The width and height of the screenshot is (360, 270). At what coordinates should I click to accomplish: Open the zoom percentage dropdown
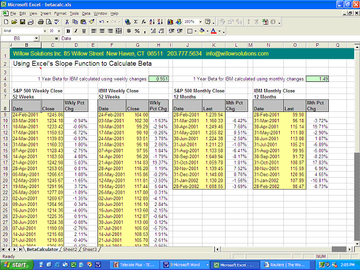tap(200, 22)
